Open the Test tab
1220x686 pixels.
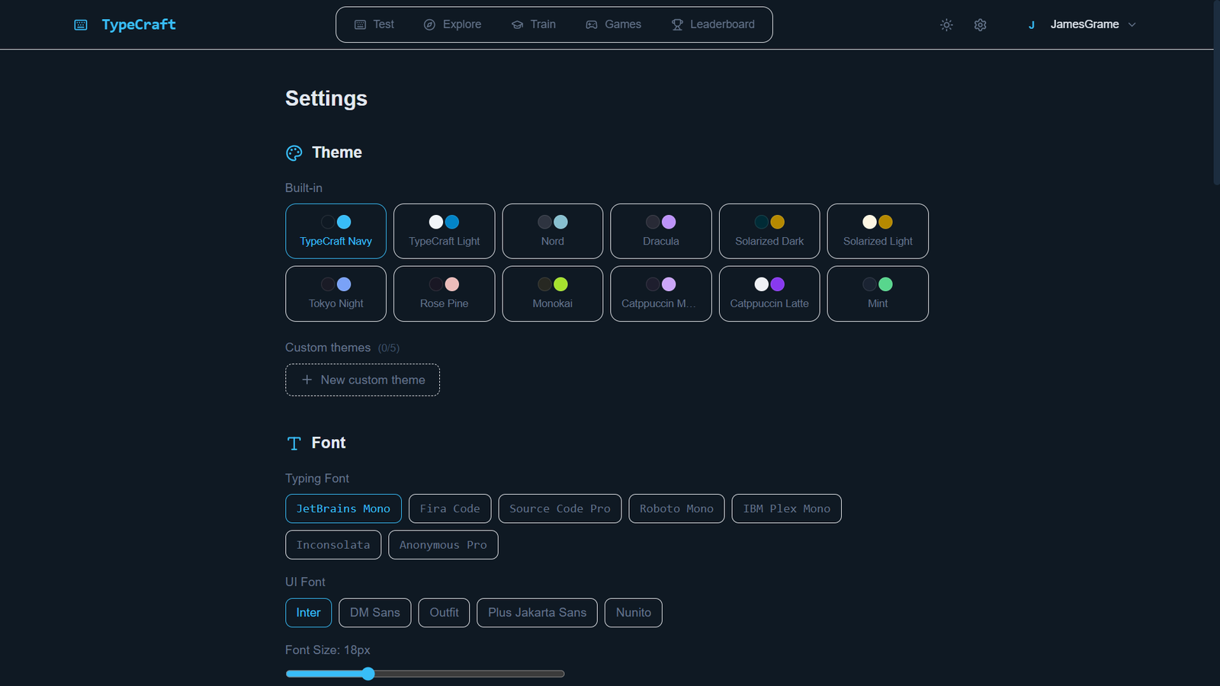374,24
